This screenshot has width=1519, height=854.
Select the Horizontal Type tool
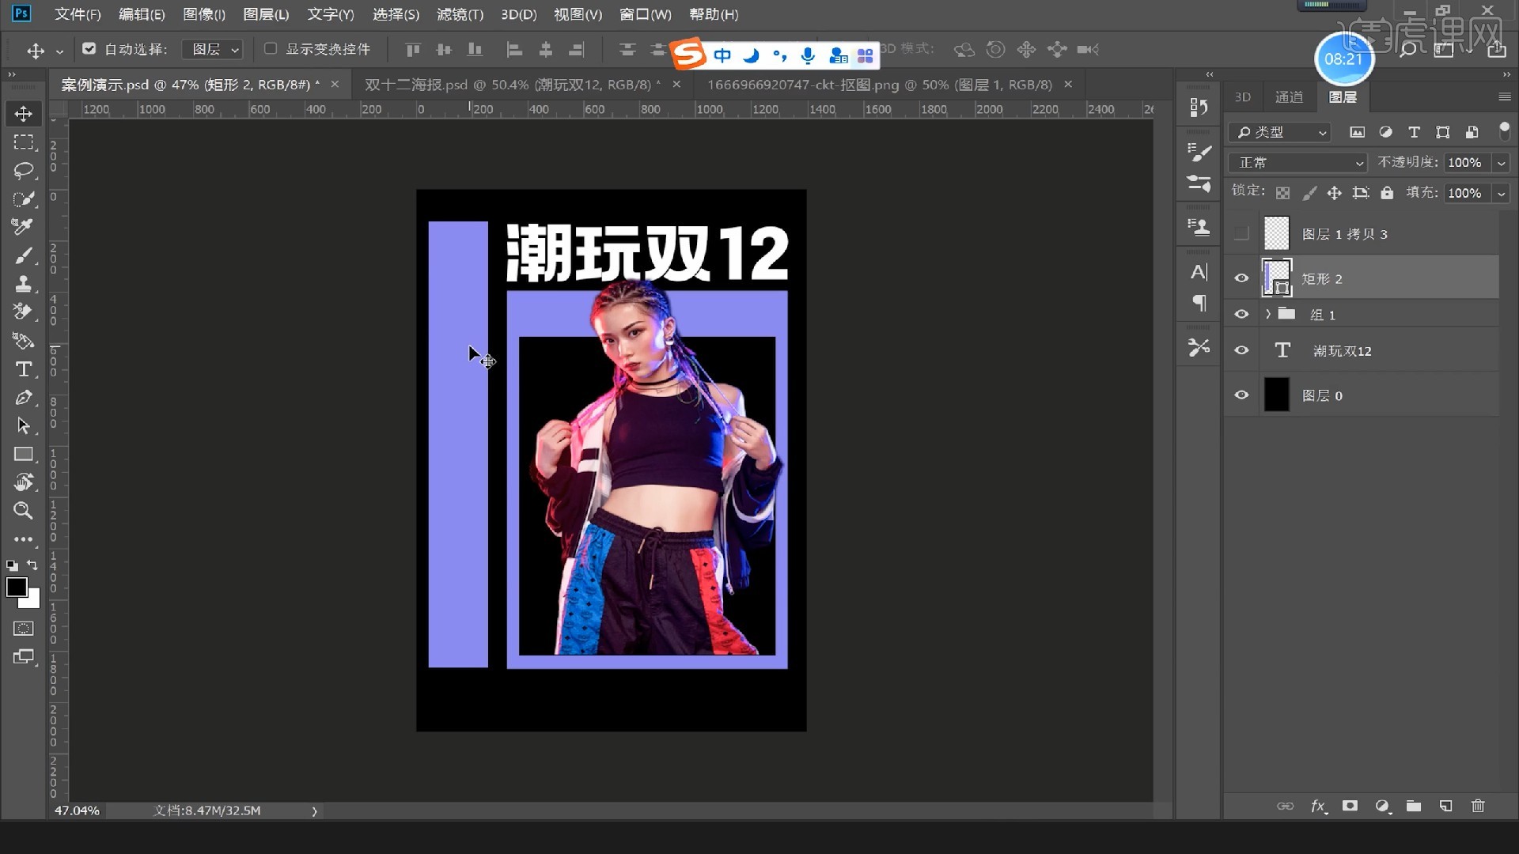coord(23,369)
